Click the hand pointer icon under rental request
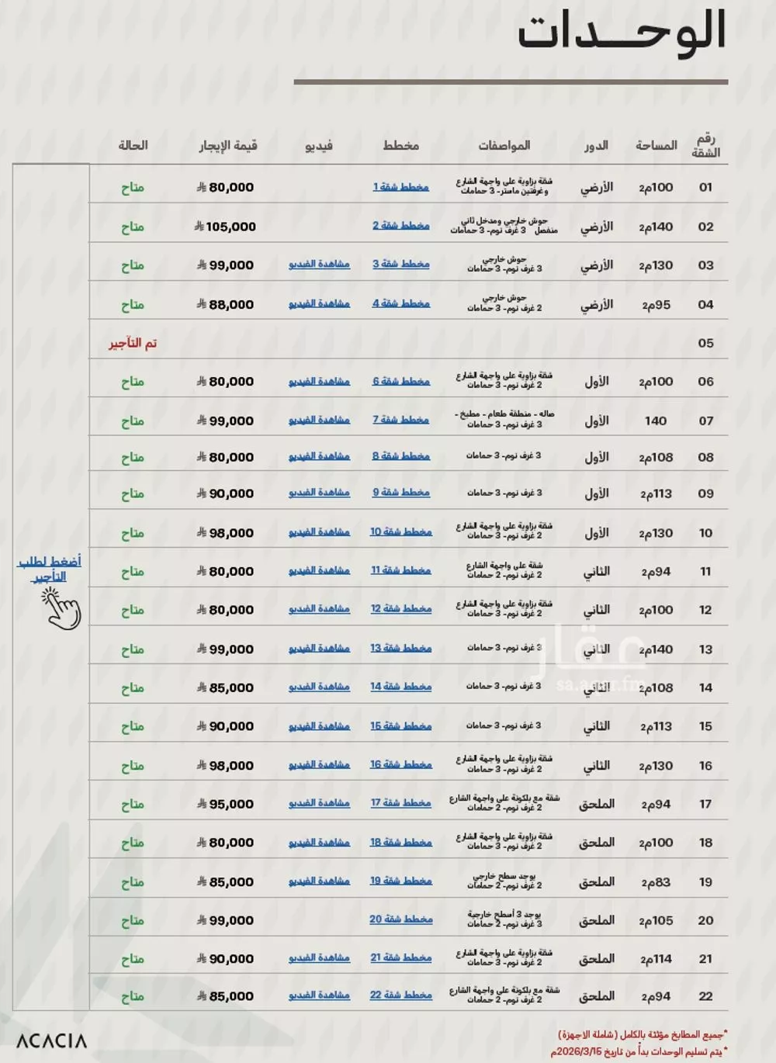776x1063 pixels. [x=64, y=608]
